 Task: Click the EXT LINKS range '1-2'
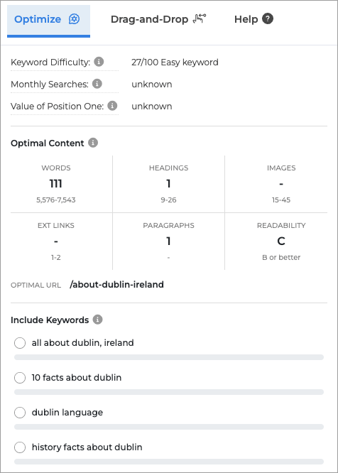[x=56, y=258]
